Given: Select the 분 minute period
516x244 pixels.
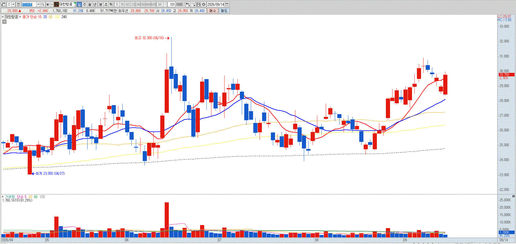Looking at the screenshot, I should (100, 4).
